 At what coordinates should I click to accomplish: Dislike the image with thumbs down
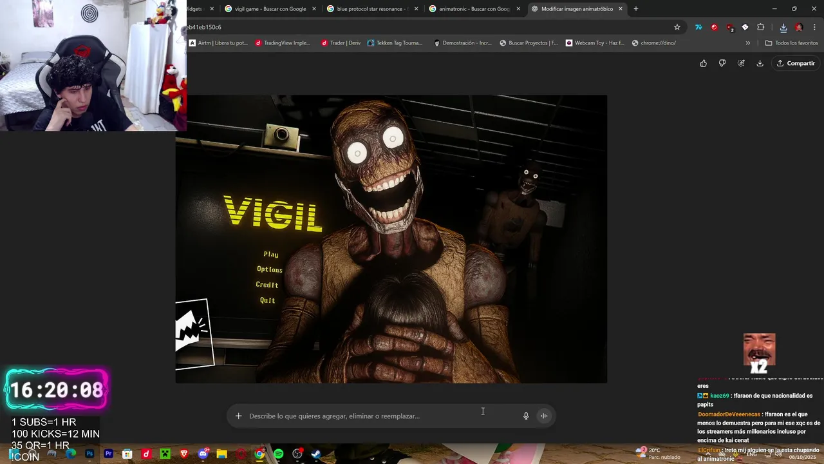(x=722, y=63)
